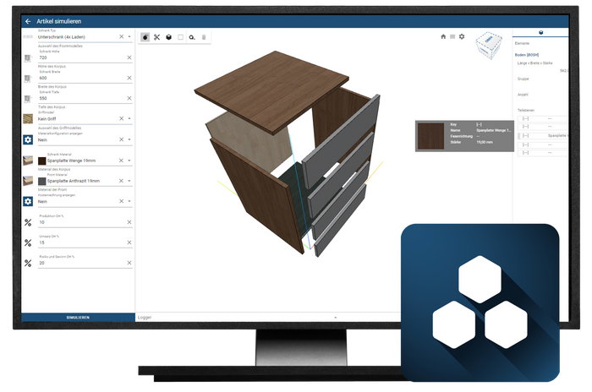
Task: Click Wenge material preview thumbnail in tooltip
Action: pos(430,136)
